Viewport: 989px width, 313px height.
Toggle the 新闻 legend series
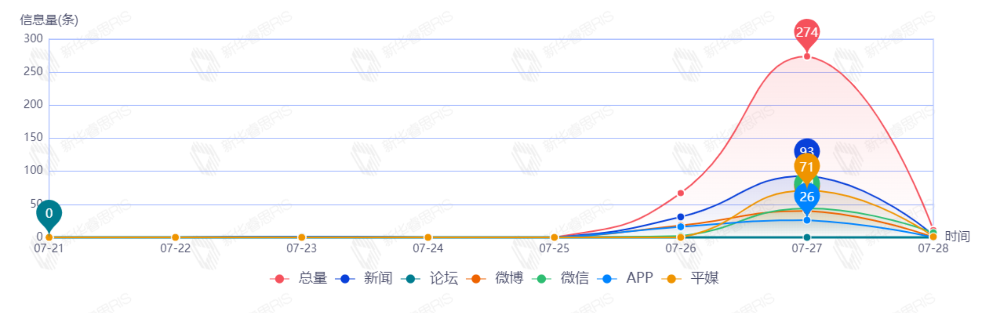(x=365, y=278)
